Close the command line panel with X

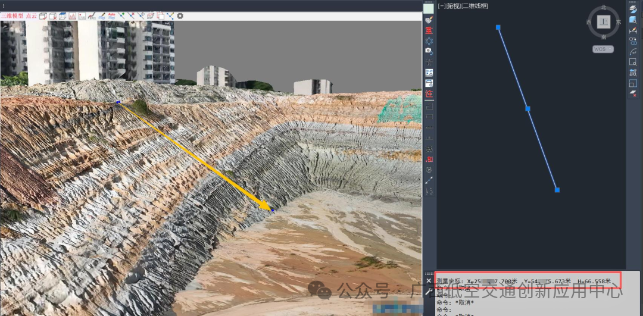click(x=429, y=280)
